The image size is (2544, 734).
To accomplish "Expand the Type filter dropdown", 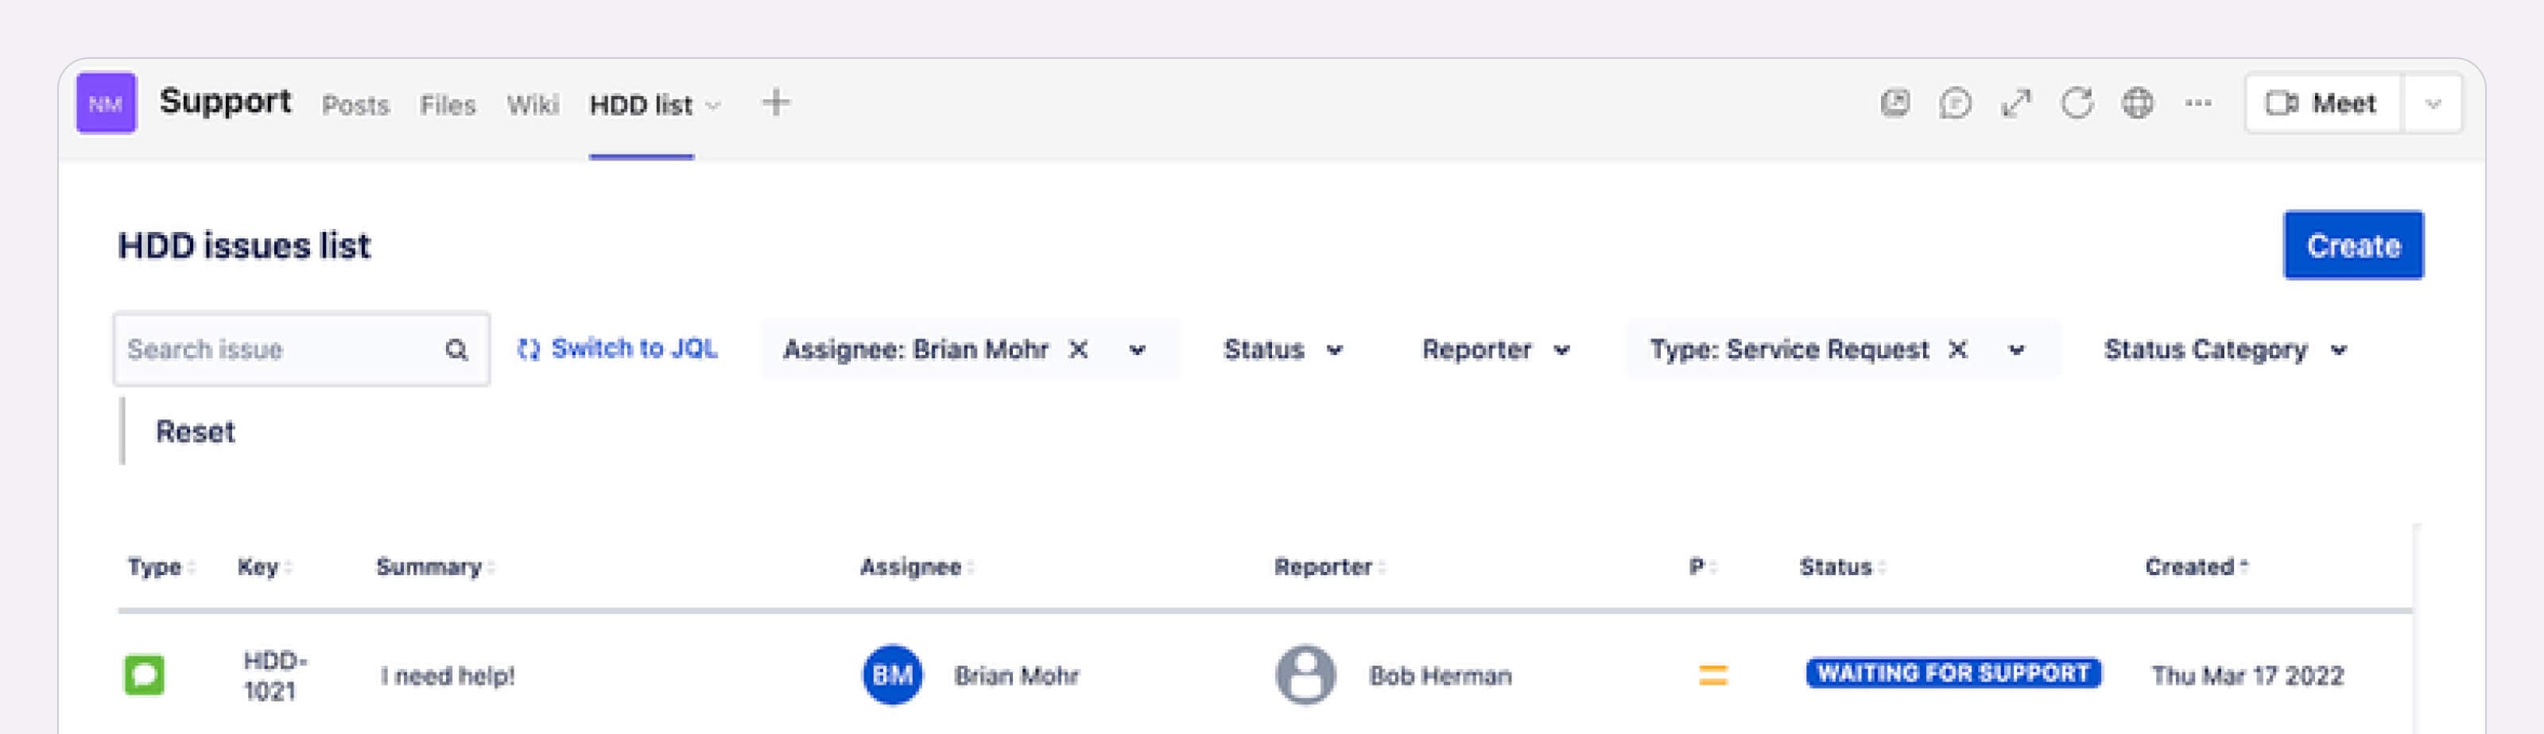I will coord(2017,350).
